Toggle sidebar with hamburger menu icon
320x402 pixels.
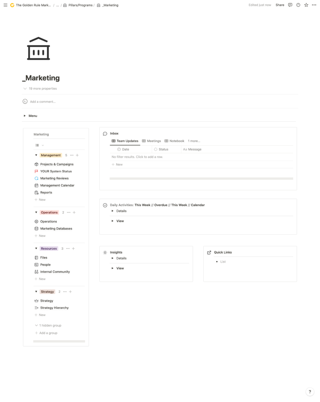(x=5, y=5)
